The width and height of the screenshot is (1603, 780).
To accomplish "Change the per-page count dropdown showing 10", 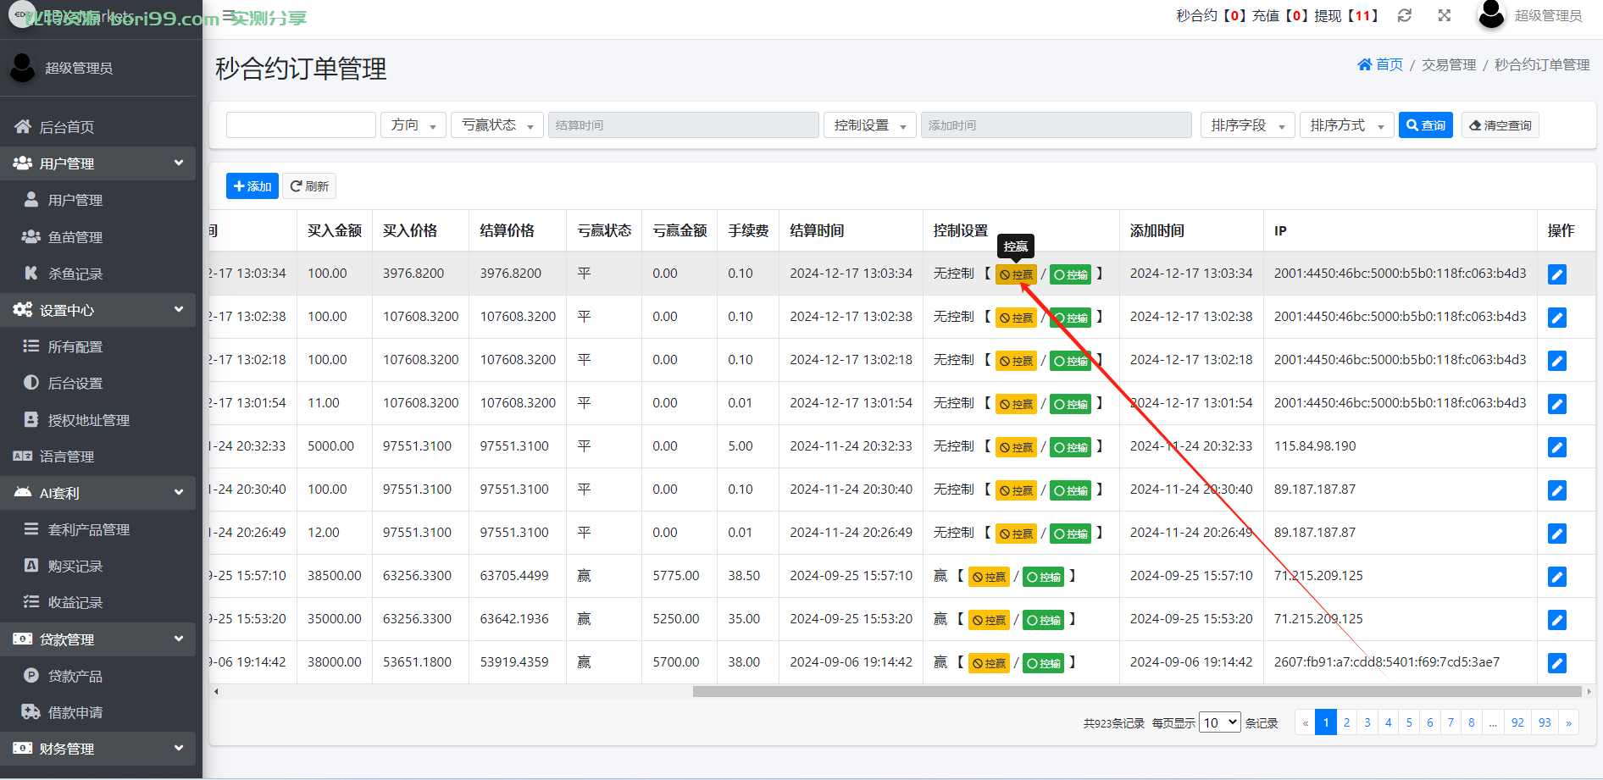I will pyautogui.click(x=1220, y=722).
